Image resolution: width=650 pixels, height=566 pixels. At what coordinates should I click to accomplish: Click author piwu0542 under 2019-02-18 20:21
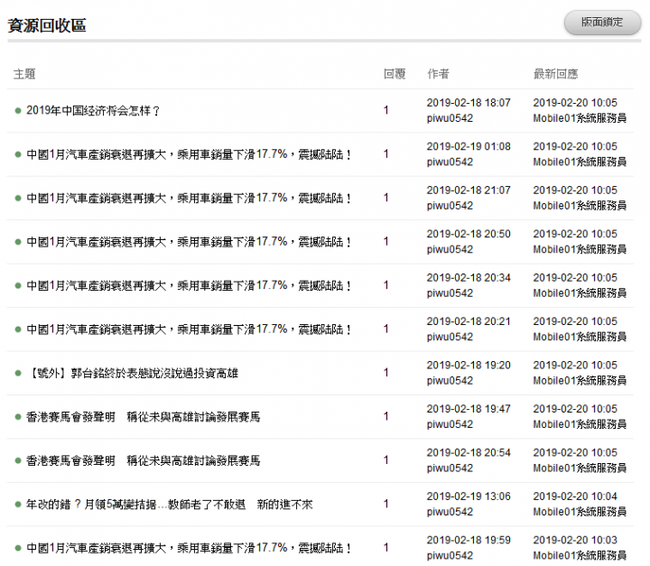450,337
